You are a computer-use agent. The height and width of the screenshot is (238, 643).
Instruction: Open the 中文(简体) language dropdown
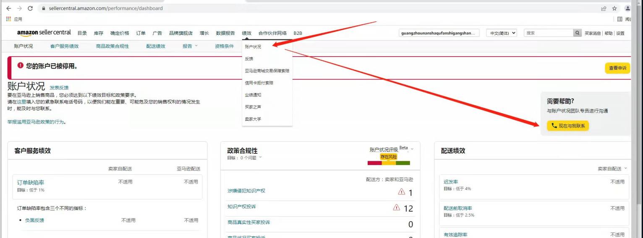[x=502, y=33]
